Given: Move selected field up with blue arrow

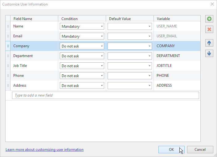Looking at the screenshot, I should tap(209, 43).
